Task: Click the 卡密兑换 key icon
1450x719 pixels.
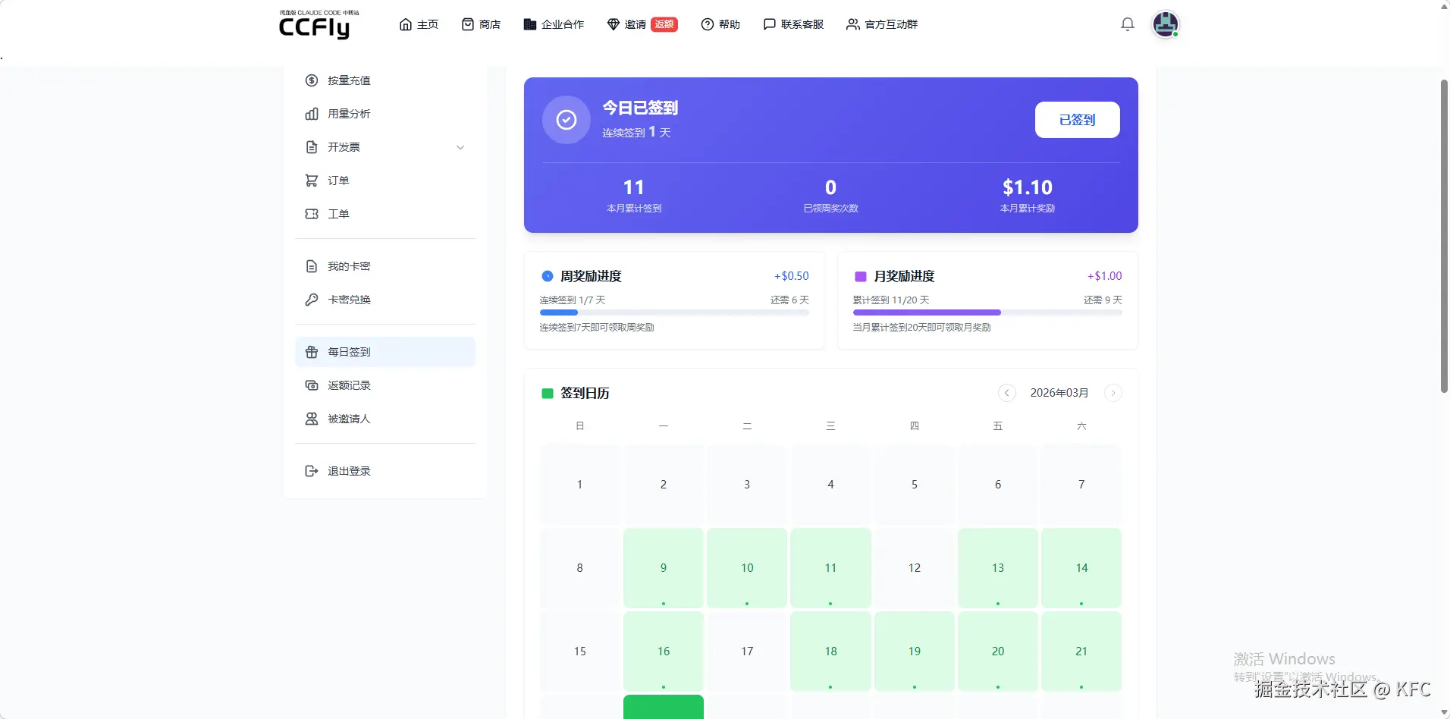Action: [312, 300]
